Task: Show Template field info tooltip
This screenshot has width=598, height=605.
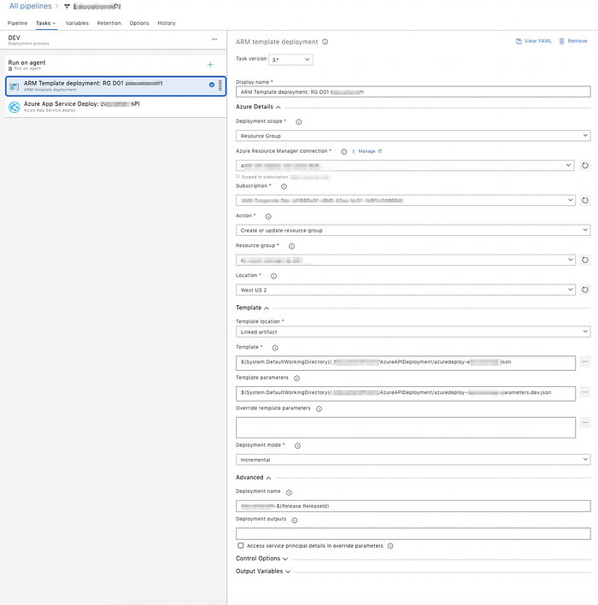Action: click(x=275, y=348)
